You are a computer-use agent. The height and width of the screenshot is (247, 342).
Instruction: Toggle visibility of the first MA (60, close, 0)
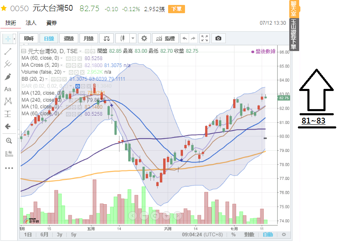click(x=68, y=58)
